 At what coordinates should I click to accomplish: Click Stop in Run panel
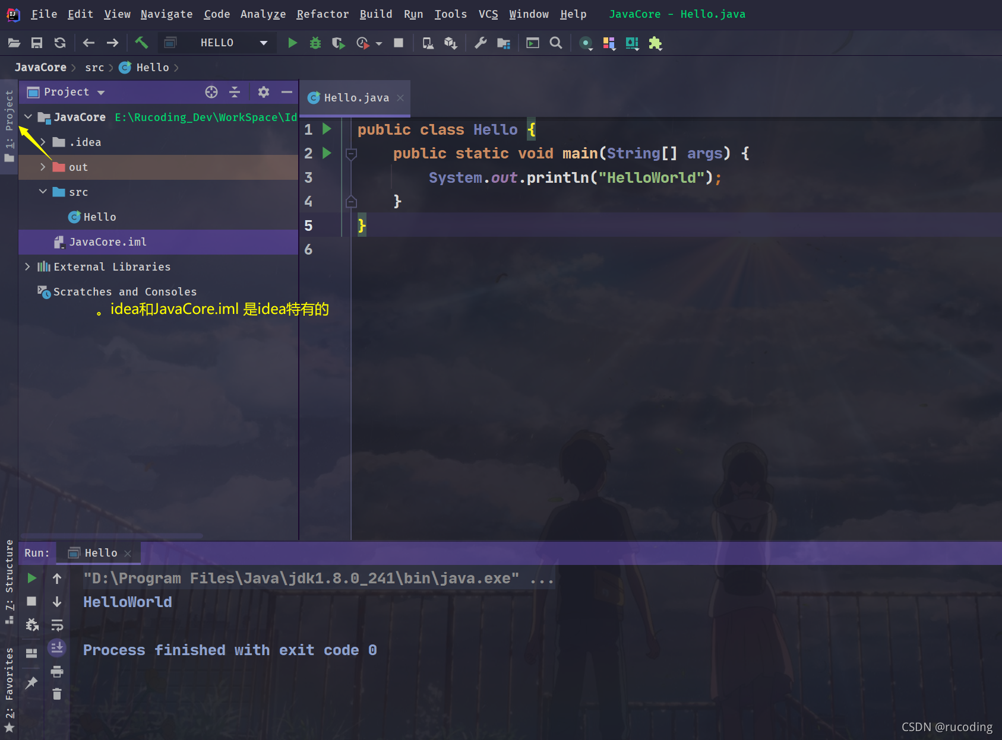pyautogui.click(x=32, y=601)
